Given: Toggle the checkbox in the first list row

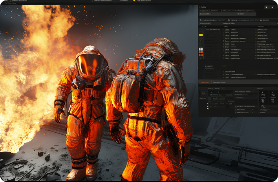Looking at the screenshot, I should [223, 30].
